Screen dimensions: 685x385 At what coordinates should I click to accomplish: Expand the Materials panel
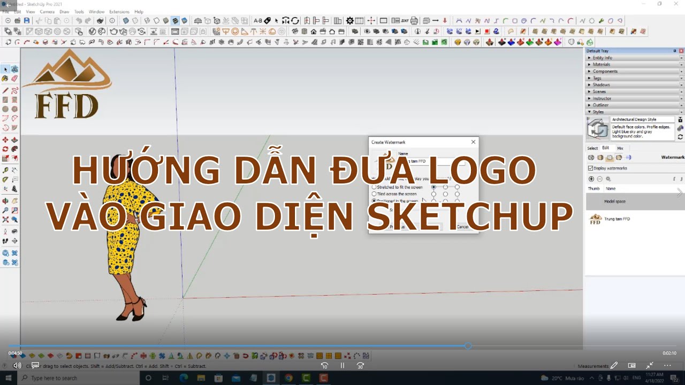[634, 64]
